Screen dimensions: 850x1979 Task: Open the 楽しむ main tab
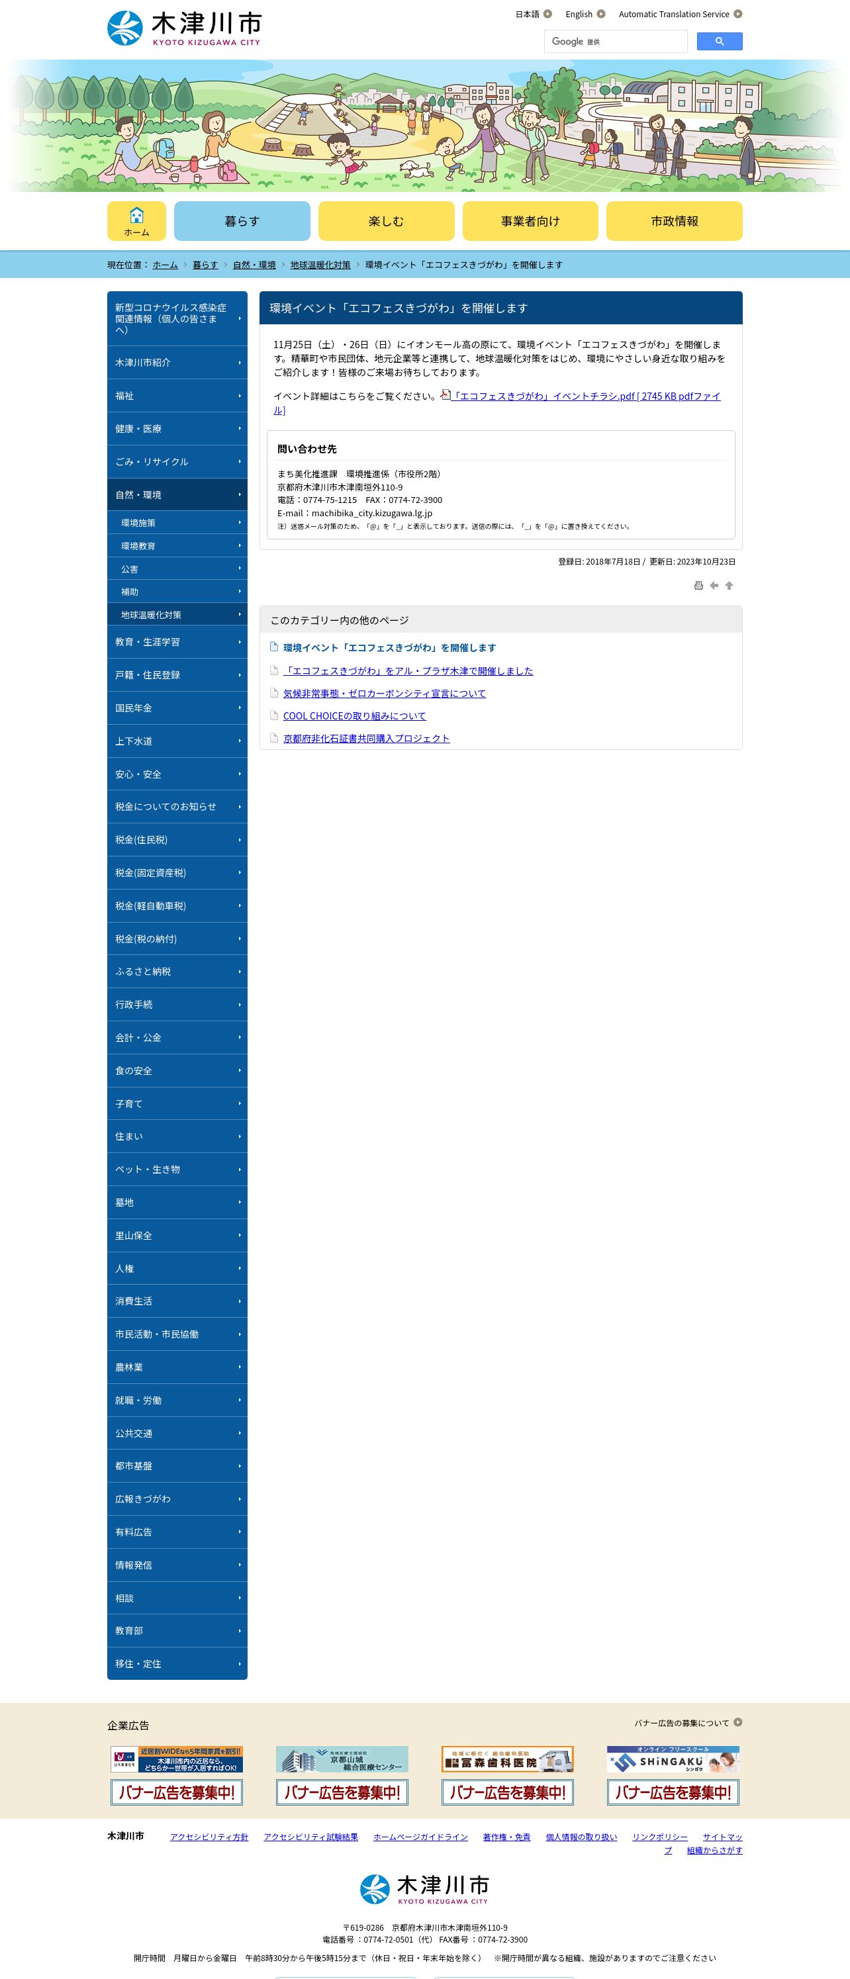386,220
